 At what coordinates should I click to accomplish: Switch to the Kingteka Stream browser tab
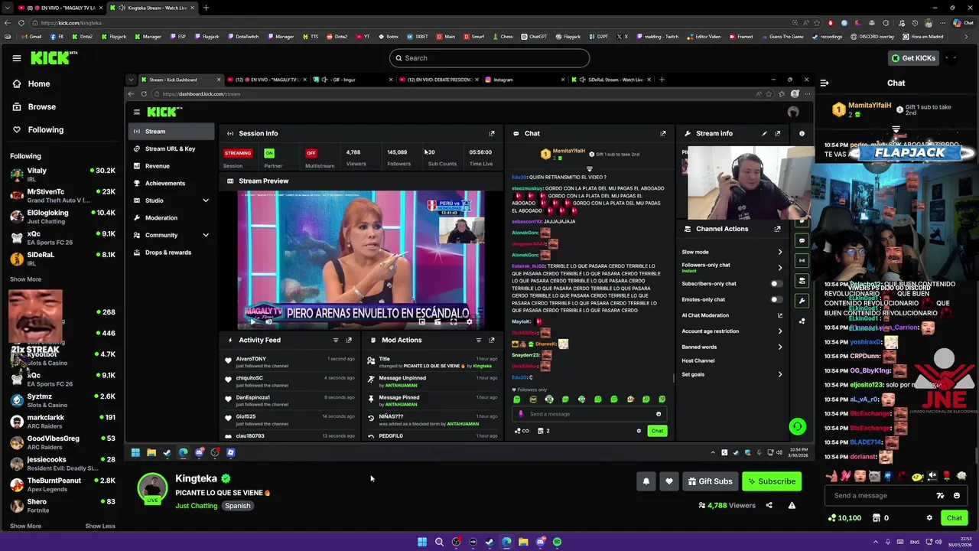[x=151, y=8]
